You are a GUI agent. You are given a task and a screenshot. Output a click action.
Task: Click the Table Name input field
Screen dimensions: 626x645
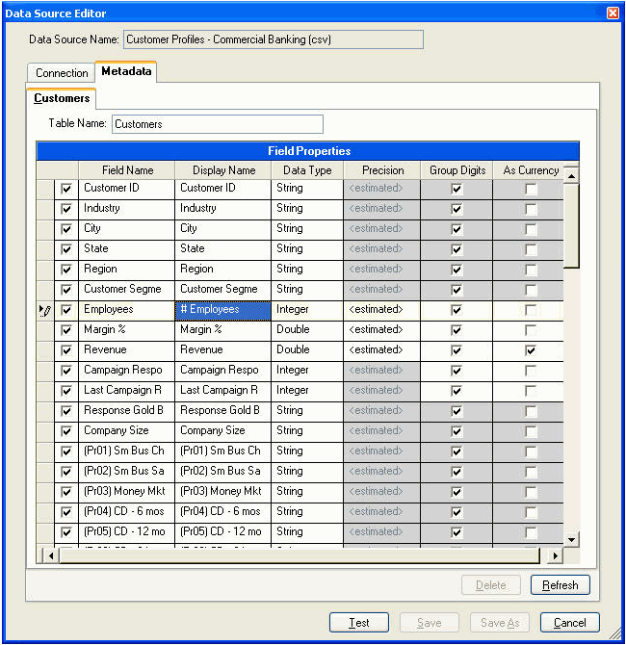coord(218,124)
